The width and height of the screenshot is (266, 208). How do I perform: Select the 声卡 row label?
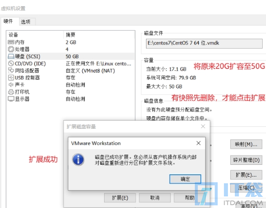[20, 85]
